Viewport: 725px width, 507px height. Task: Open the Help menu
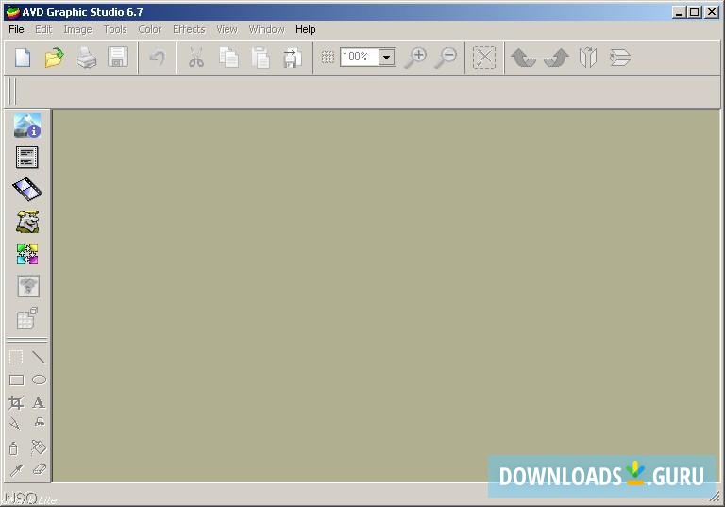[x=306, y=29]
